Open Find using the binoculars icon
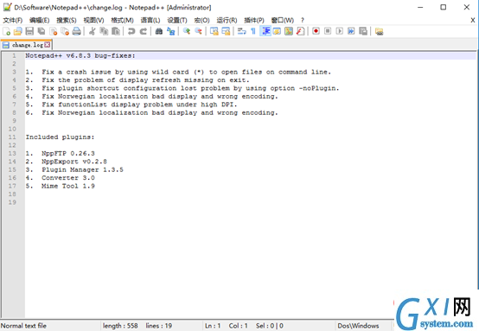 (159, 31)
